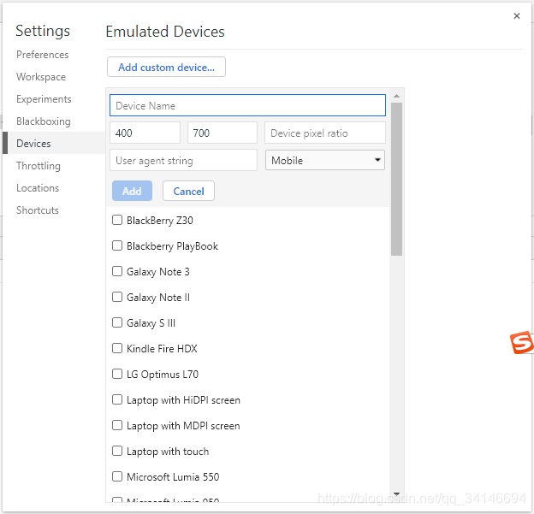Select the Devices tab
534x514 pixels.
tap(54, 143)
